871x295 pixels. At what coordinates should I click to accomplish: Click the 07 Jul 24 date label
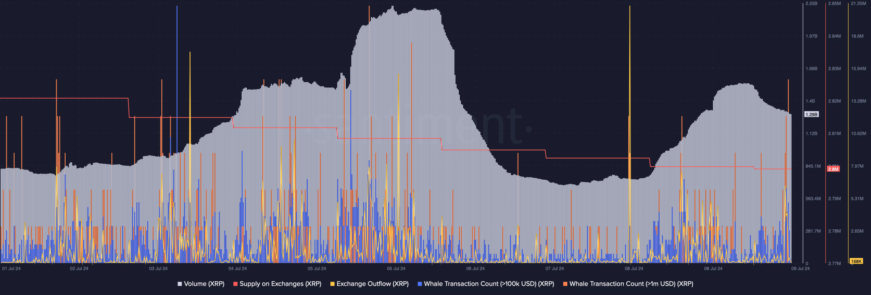click(555, 268)
